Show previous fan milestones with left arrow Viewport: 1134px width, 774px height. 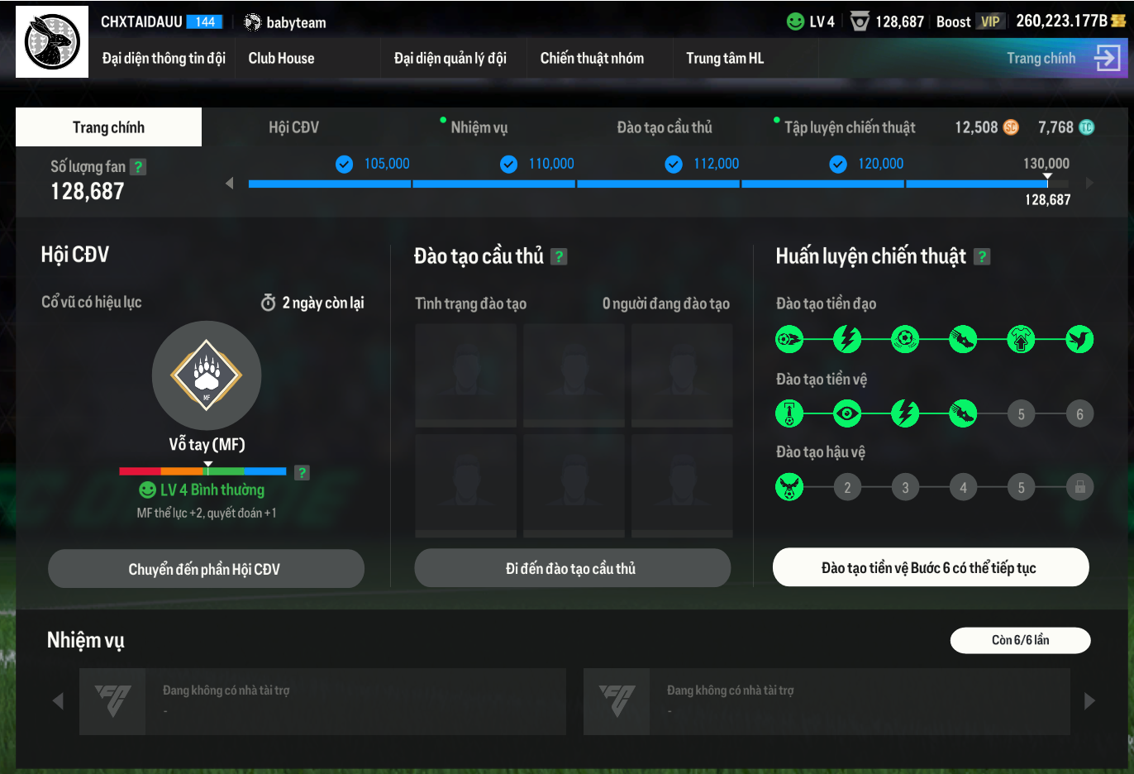(229, 183)
